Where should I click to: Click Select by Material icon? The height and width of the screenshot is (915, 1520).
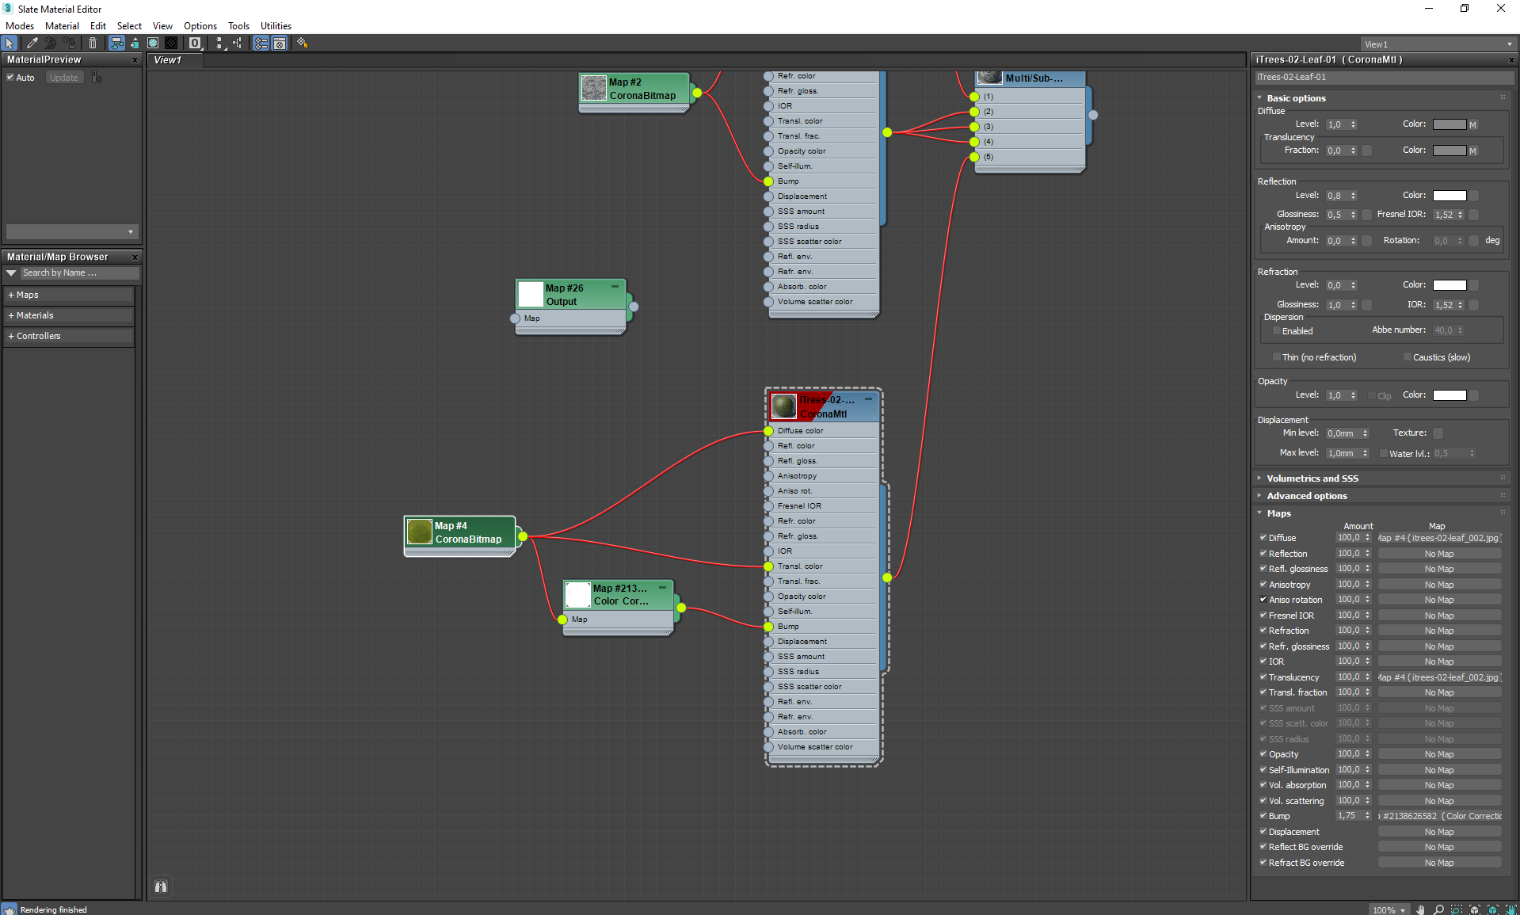(x=302, y=44)
